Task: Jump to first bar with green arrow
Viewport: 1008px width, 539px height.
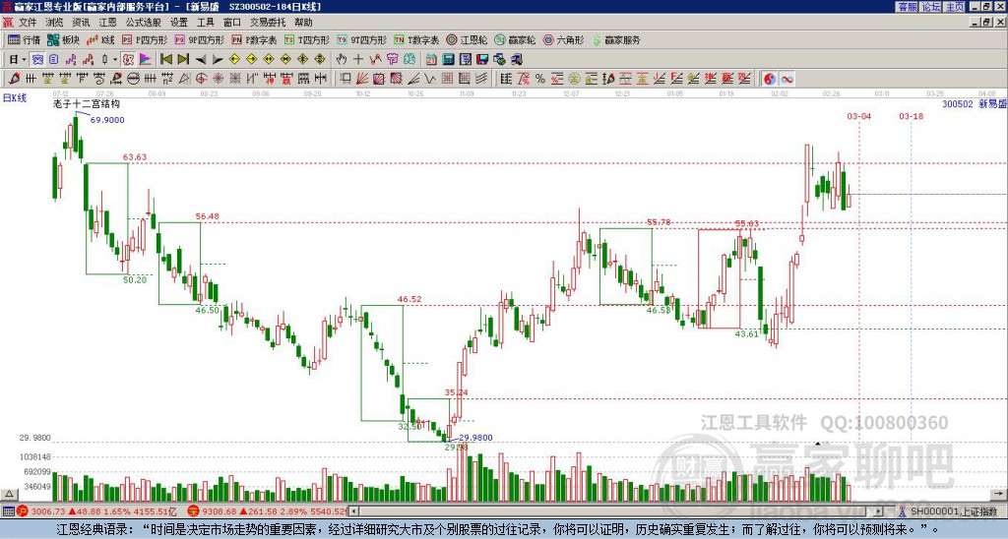Action: [x=165, y=60]
